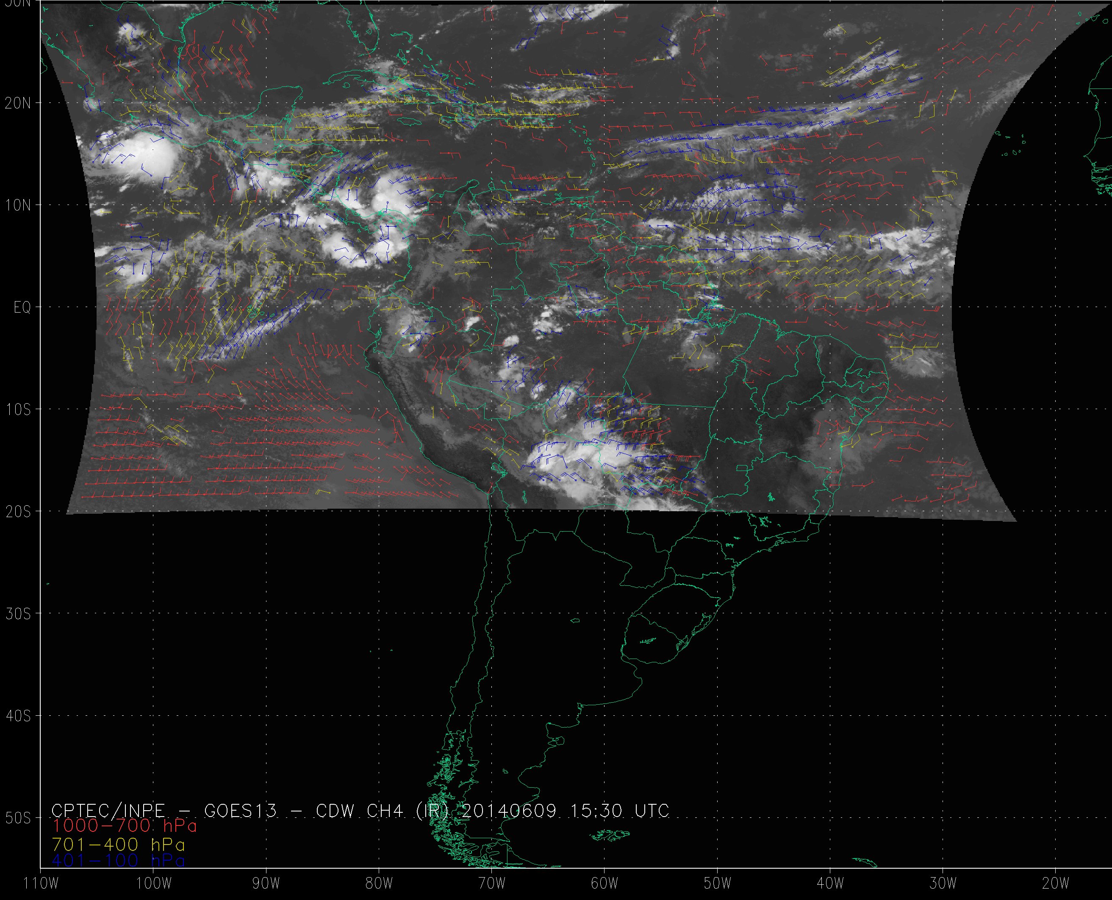The height and width of the screenshot is (900, 1112).
Task: Click the 20W longitude axis label
Action: pos(1056,883)
